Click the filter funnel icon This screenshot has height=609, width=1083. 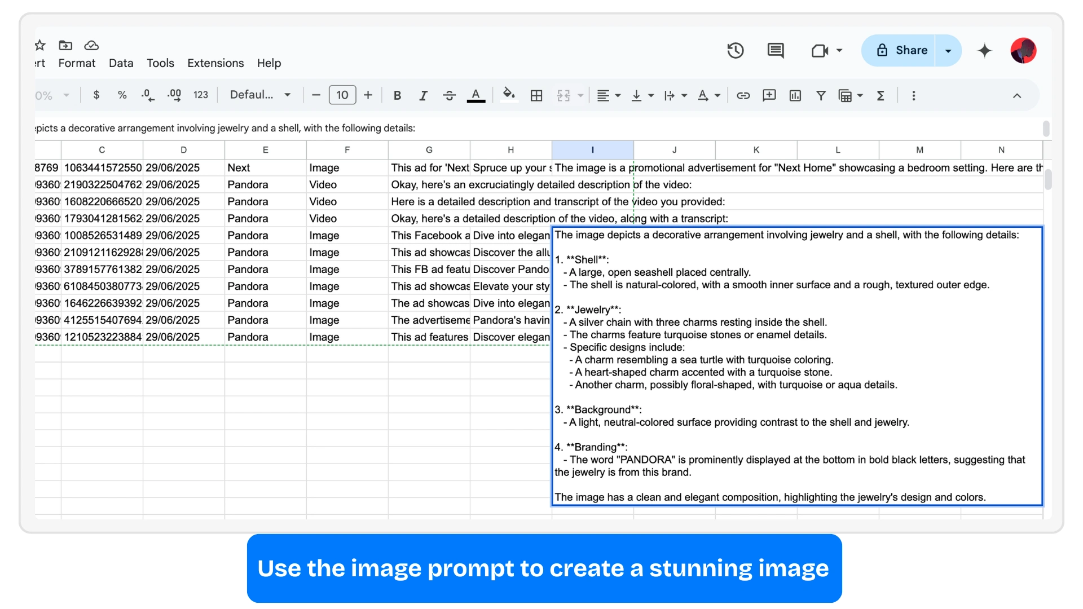[821, 95]
